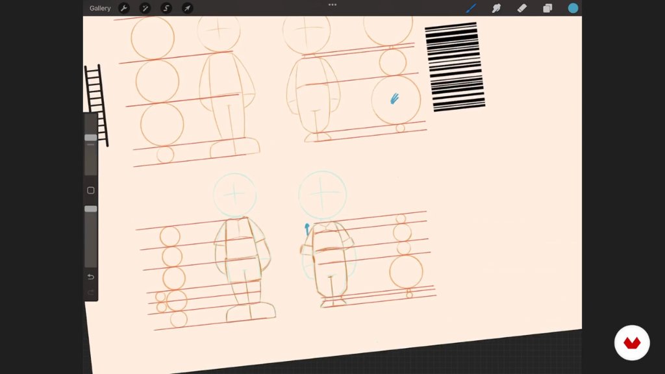The image size is (665, 374).
Task: Click the brush opacity slider handle
Action: click(x=90, y=209)
